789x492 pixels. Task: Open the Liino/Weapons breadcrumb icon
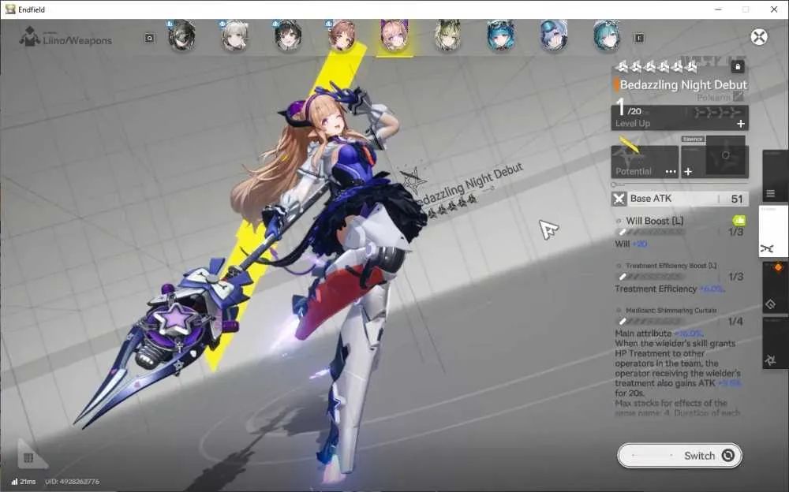[30, 37]
